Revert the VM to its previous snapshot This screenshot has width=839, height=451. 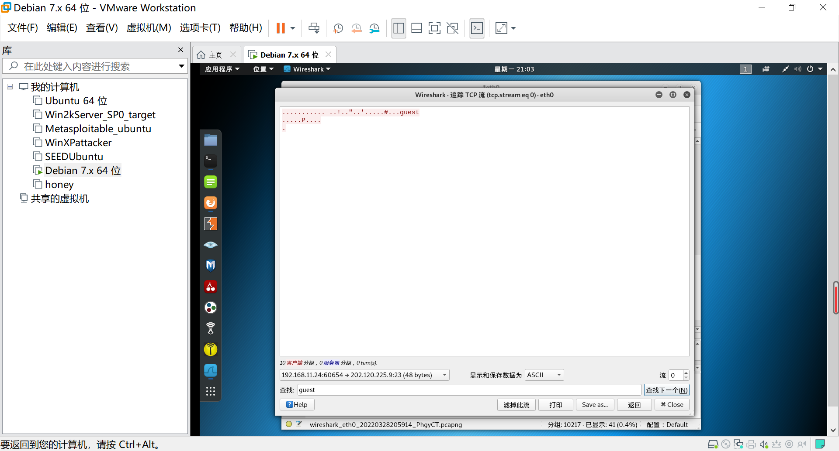[x=357, y=28]
